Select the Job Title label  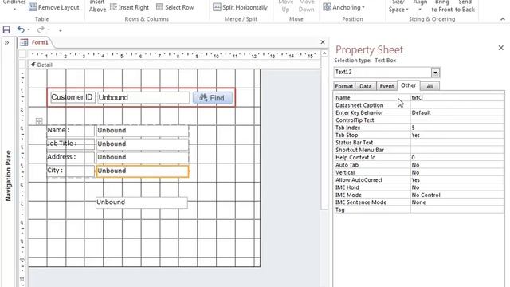pyautogui.click(x=70, y=143)
